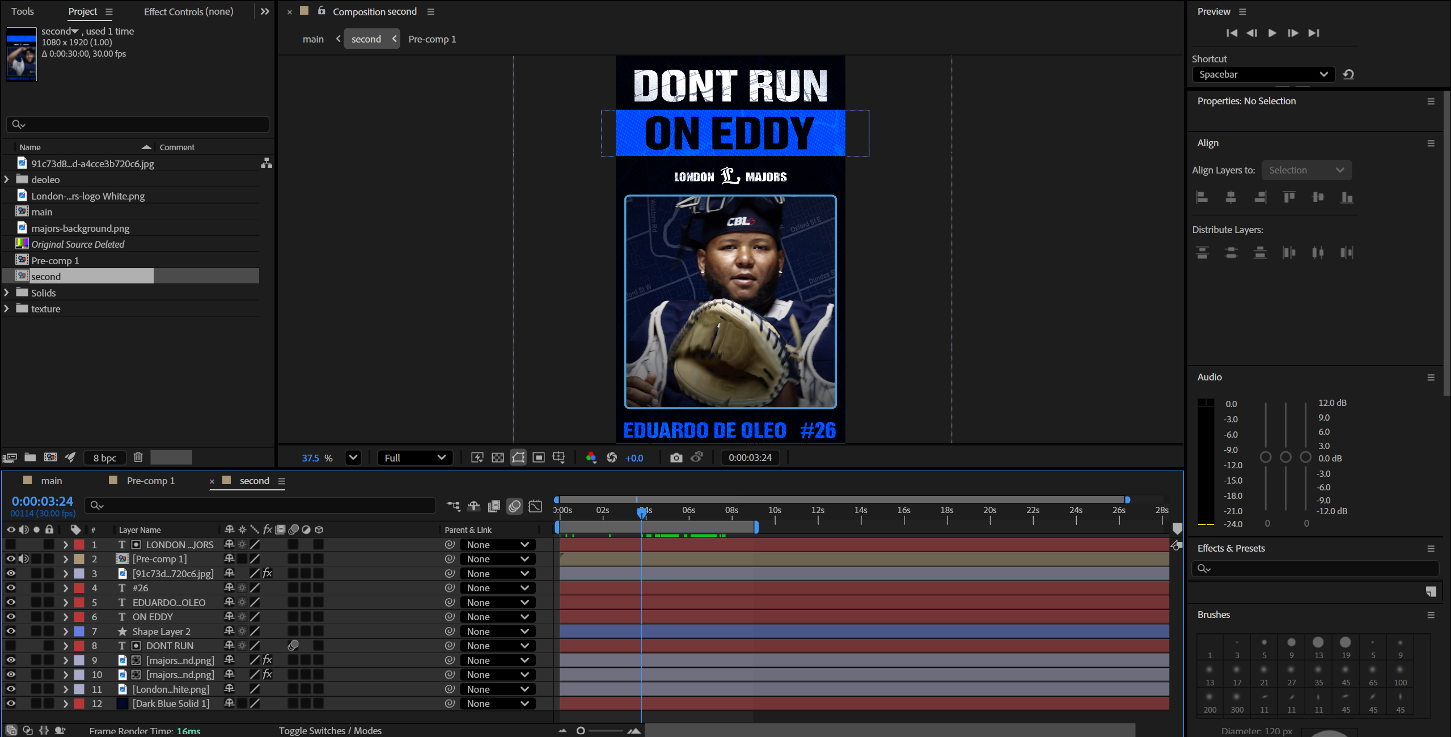Expand the texture folder in Project
Screen dimensions: 1451x737
[7, 308]
